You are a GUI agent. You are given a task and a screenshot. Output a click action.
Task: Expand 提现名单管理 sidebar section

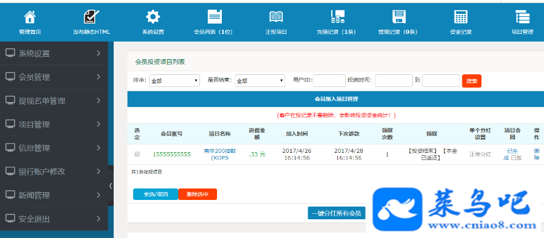pyautogui.click(x=54, y=101)
